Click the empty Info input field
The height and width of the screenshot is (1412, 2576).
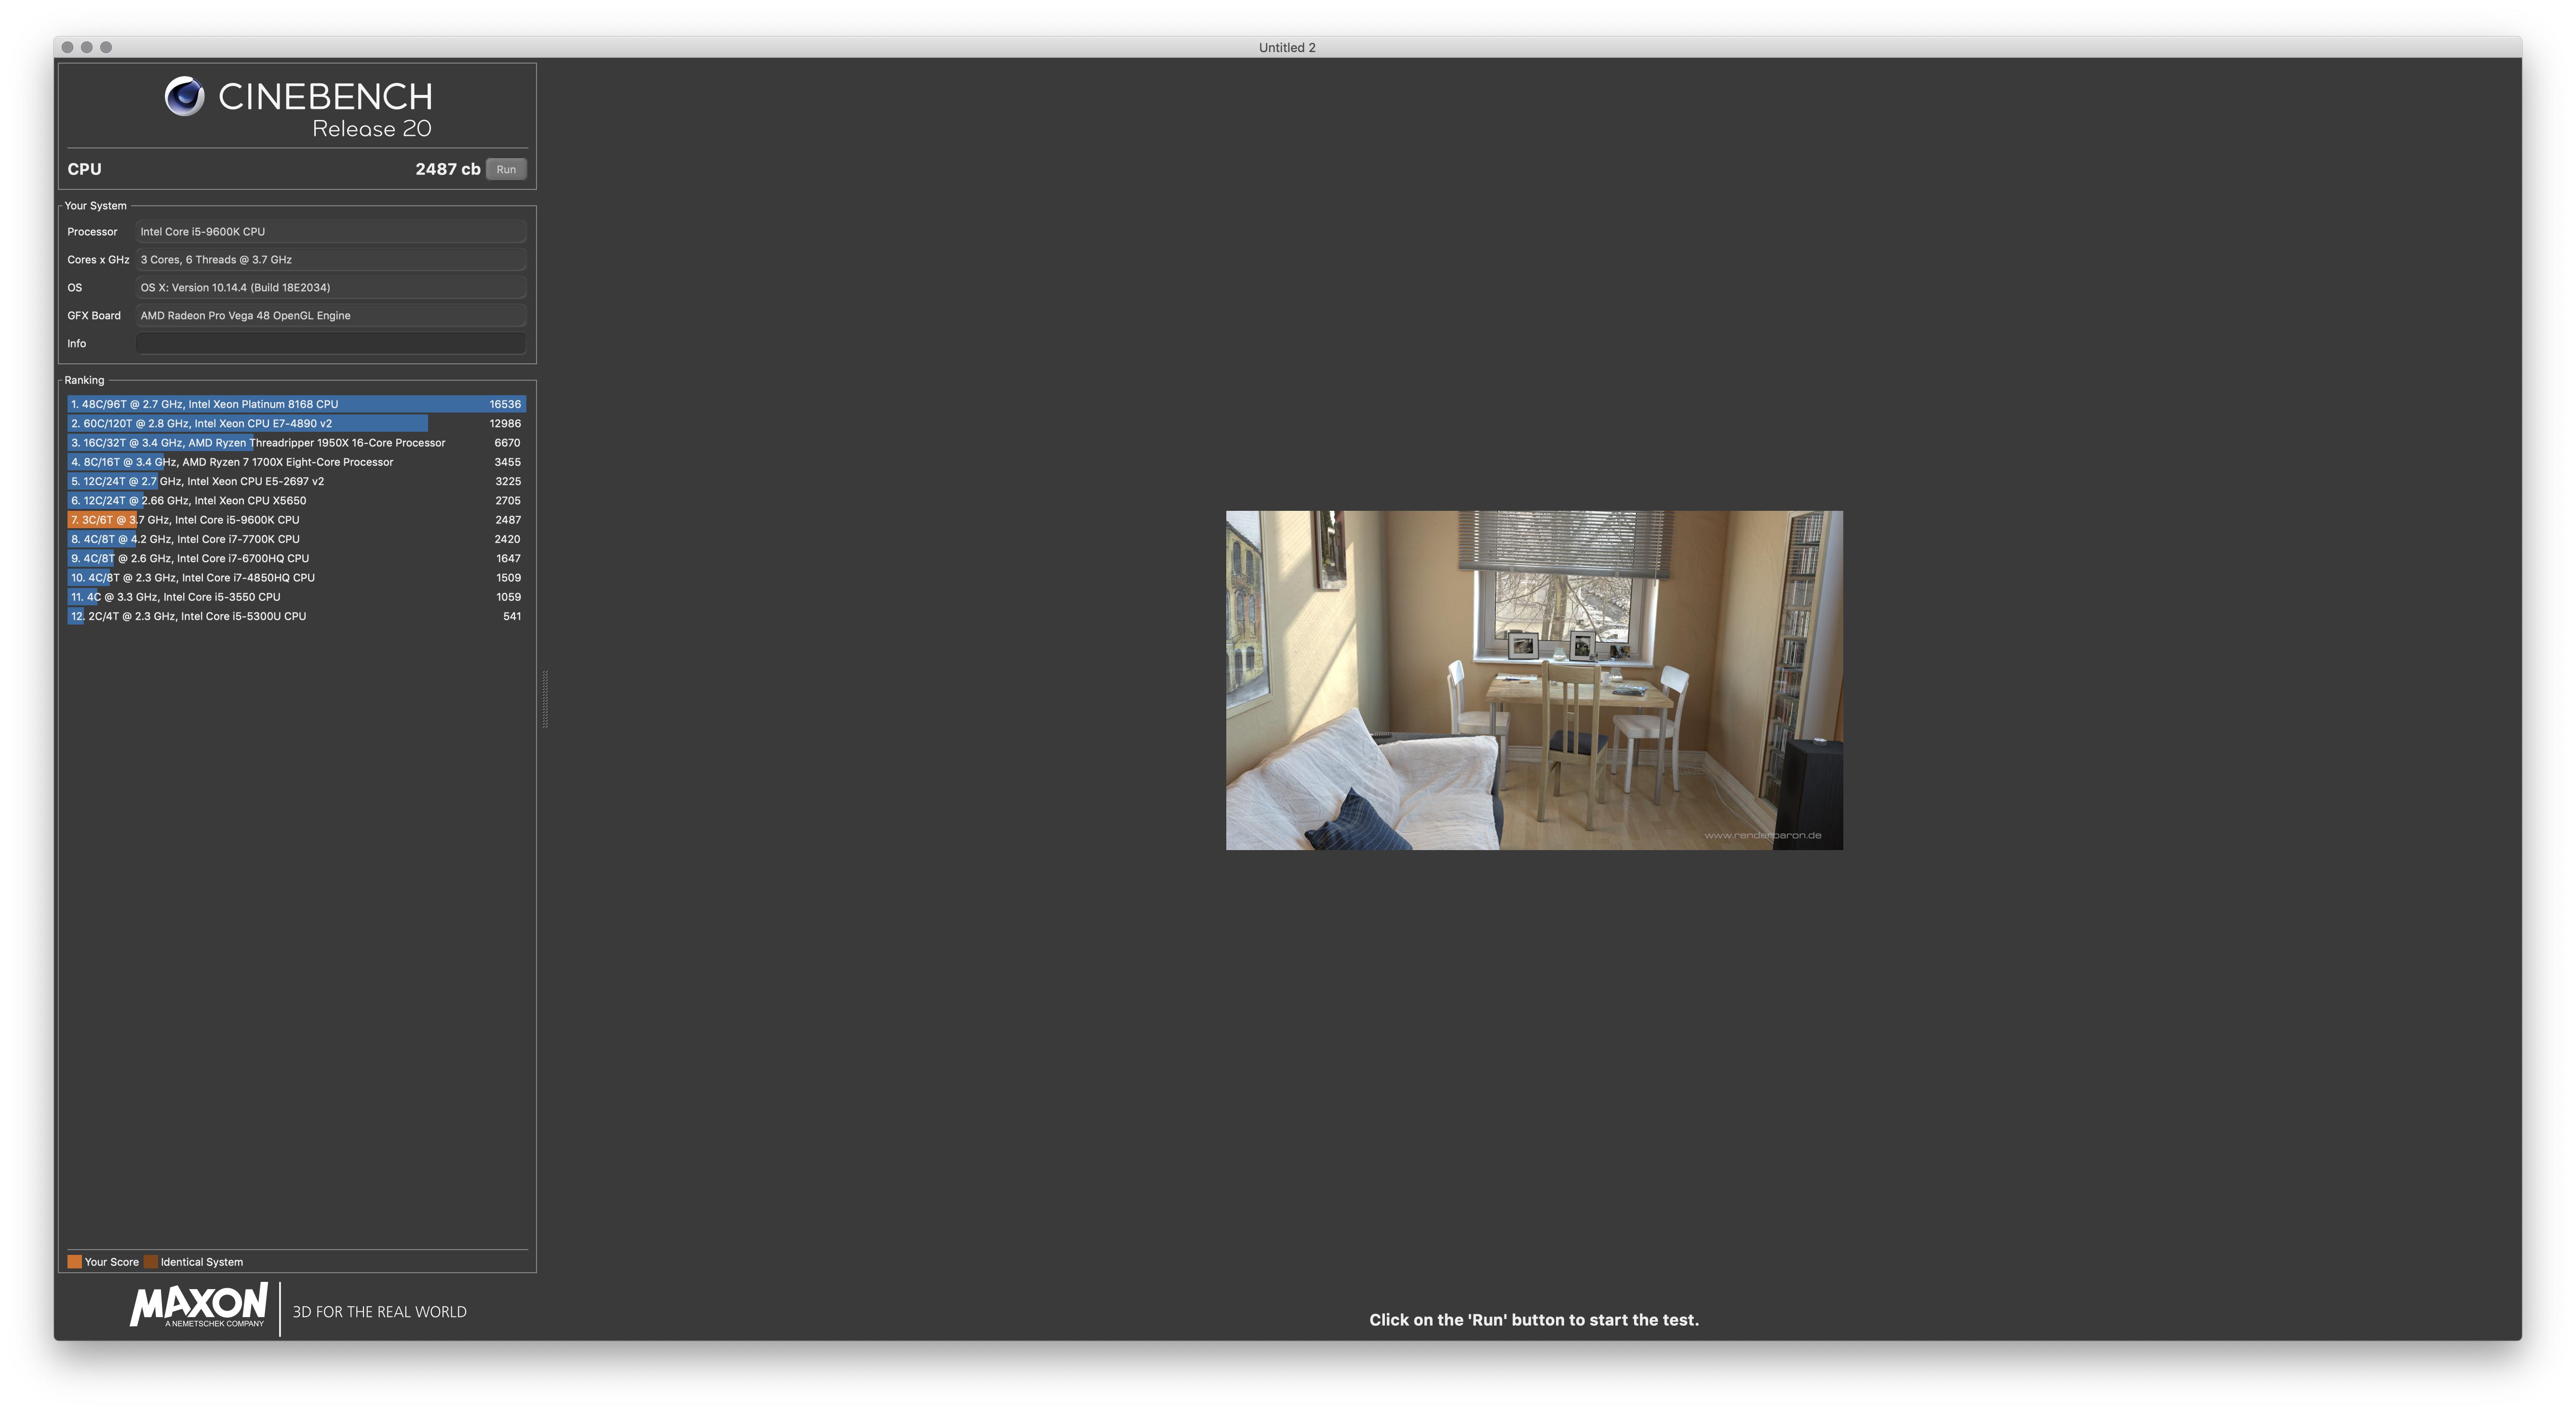point(330,343)
